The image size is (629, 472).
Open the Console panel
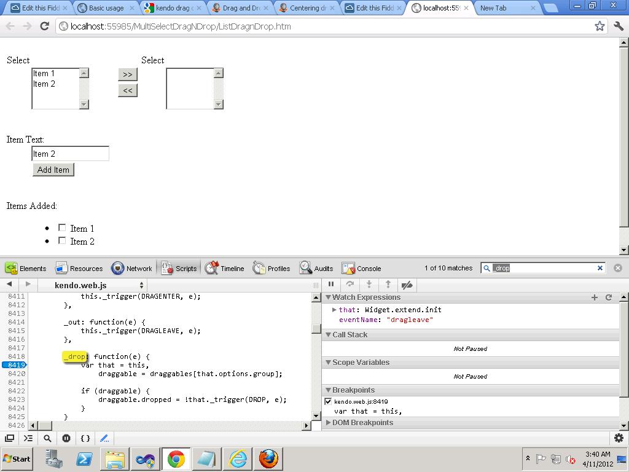(361, 269)
